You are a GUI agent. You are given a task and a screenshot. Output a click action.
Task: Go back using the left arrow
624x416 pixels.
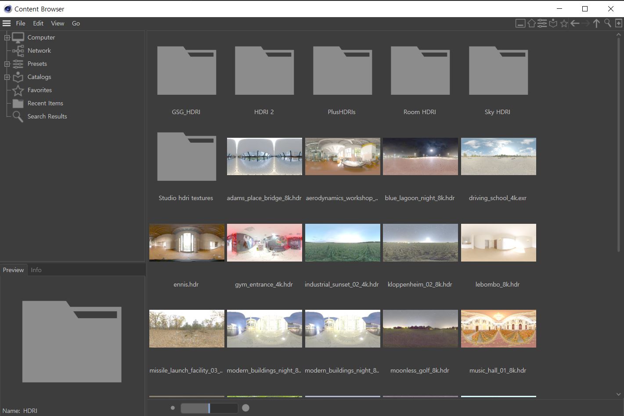(x=575, y=23)
